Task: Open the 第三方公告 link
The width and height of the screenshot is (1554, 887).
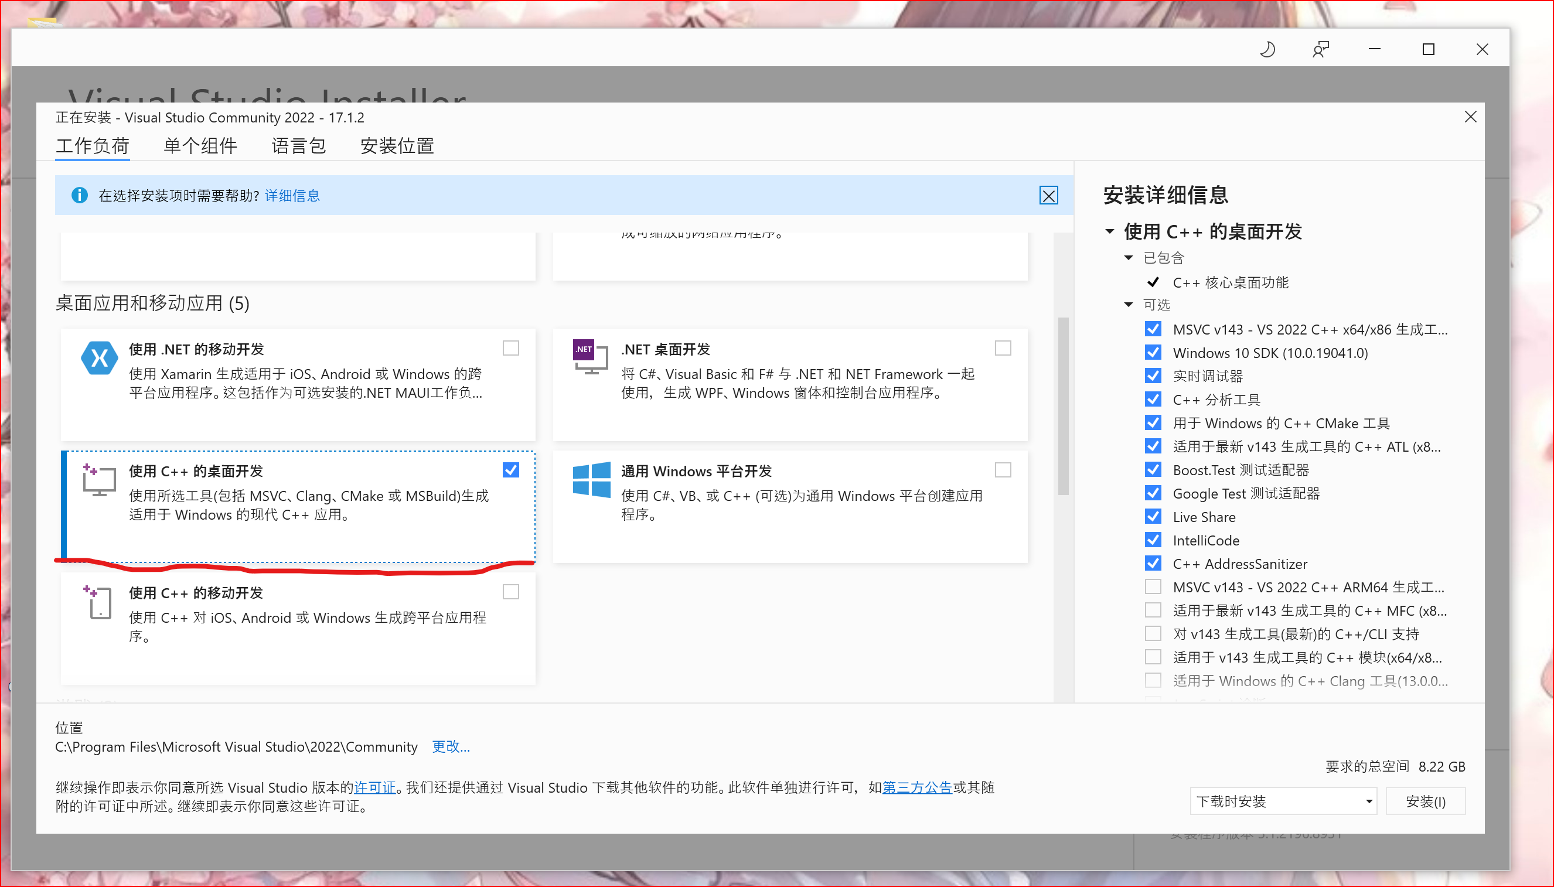Action: click(917, 788)
